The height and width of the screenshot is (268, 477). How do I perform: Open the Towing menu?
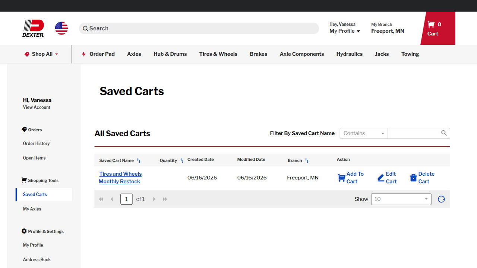pyautogui.click(x=410, y=54)
